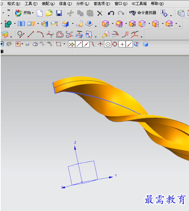Image resolution: width=189 pixels, height=211 pixels.
Task: Click the Delete X icon
Action: pyautogui.click(x=100, y=13)
